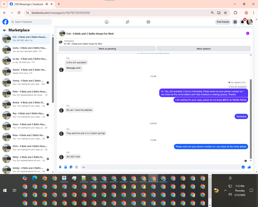This screenshot has width=258, height=207.
Task: Go back in browser history
Action: [5, 13]
